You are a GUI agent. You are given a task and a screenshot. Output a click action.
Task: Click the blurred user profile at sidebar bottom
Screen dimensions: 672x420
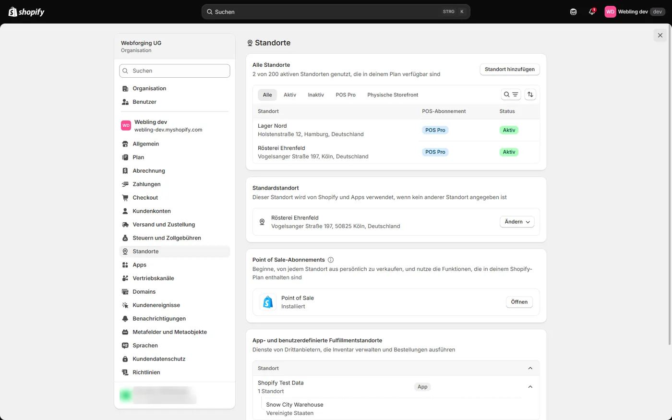click(158, 395)
